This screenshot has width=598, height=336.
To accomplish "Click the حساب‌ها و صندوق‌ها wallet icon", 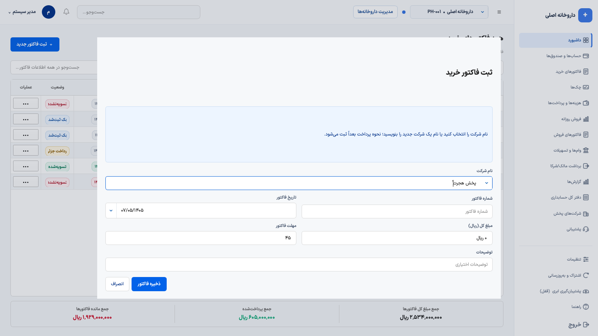I will click(586, 56).
